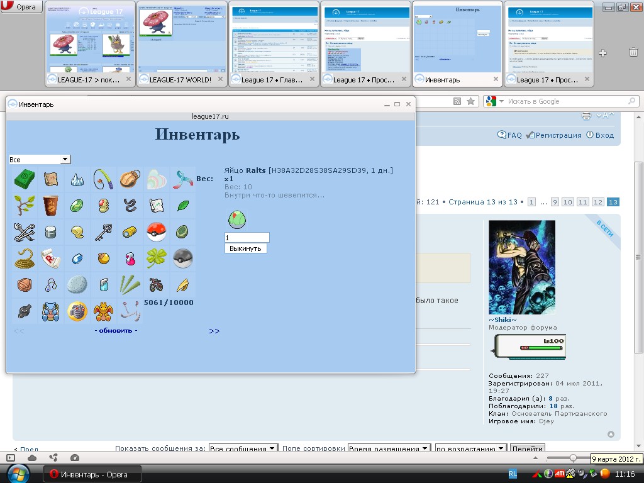This screenshot has width=644, height=483.
Task: Click the Opera zoom slider handle
Action: 573,458
